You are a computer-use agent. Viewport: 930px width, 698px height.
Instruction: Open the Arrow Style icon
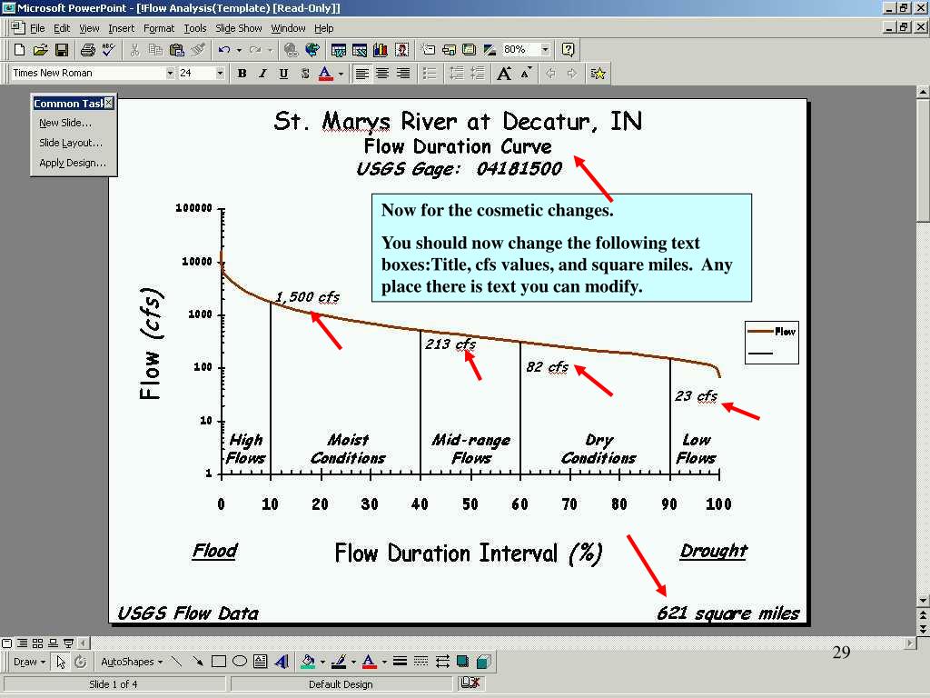coord(442,662)
